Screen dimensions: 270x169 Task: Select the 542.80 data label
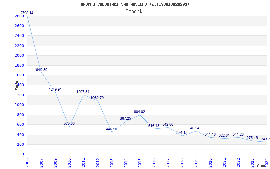pyautogui.click(x=168, y=124)
